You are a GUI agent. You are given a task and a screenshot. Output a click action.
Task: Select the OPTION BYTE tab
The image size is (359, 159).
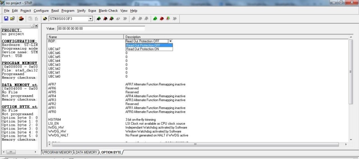click(111, 152)
